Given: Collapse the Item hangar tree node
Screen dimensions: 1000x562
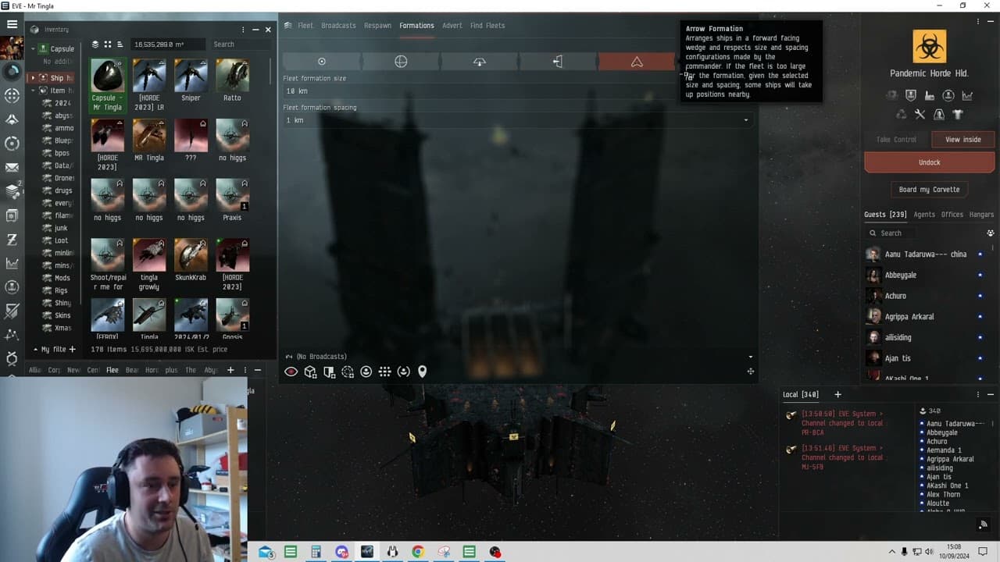Looking at the screenshot, I should (x=33, y=91).
